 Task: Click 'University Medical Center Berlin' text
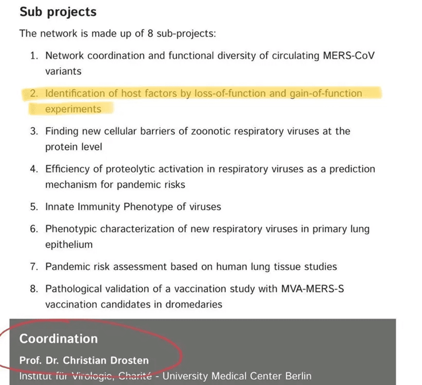coord(237,376)
